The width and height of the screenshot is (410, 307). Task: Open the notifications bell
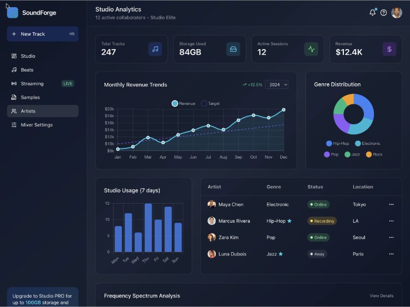click(373, 12)
